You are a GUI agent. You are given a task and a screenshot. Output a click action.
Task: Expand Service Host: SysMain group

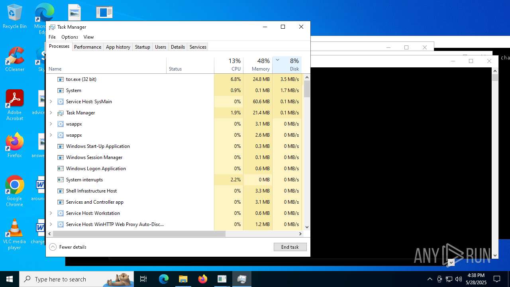click(51, 102)
